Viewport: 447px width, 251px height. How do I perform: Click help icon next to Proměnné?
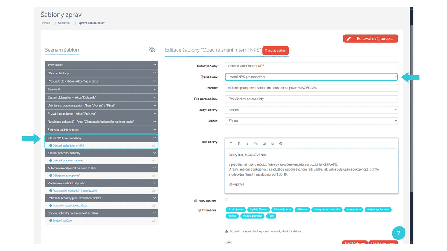coord(200,210)
